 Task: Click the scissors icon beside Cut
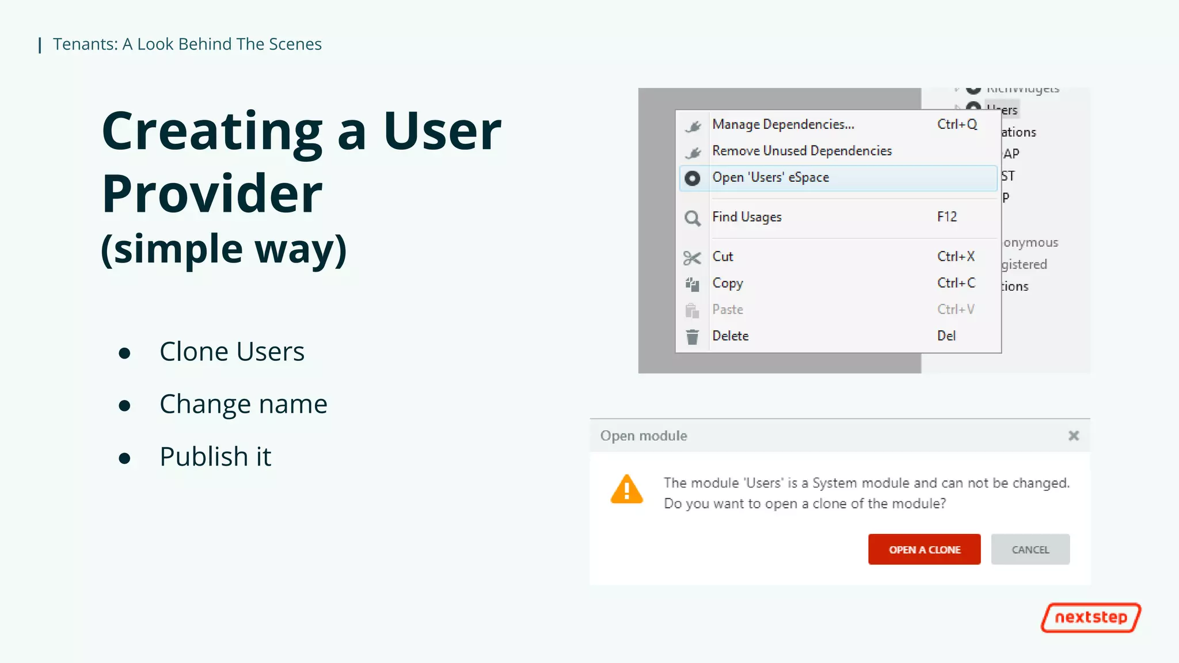[x=692, y=258]
